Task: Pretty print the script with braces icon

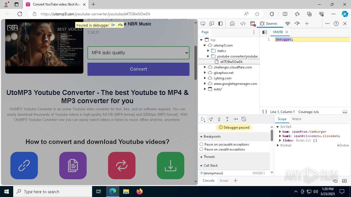Action: pos(265,112)
